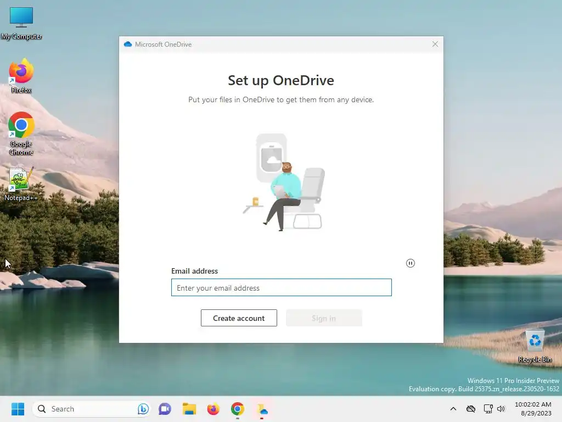This screenshot has width=562, height=422.
Task: Click the taskbar Search box
Action: tap(91, 409)
